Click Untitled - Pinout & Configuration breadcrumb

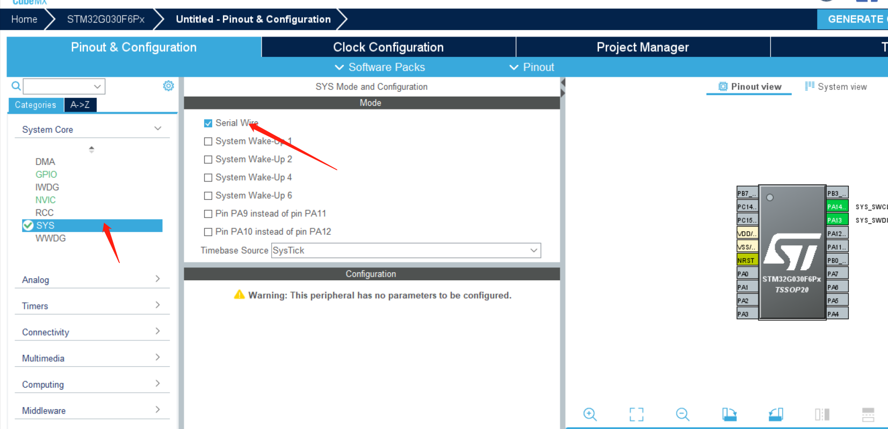(253, 19)
